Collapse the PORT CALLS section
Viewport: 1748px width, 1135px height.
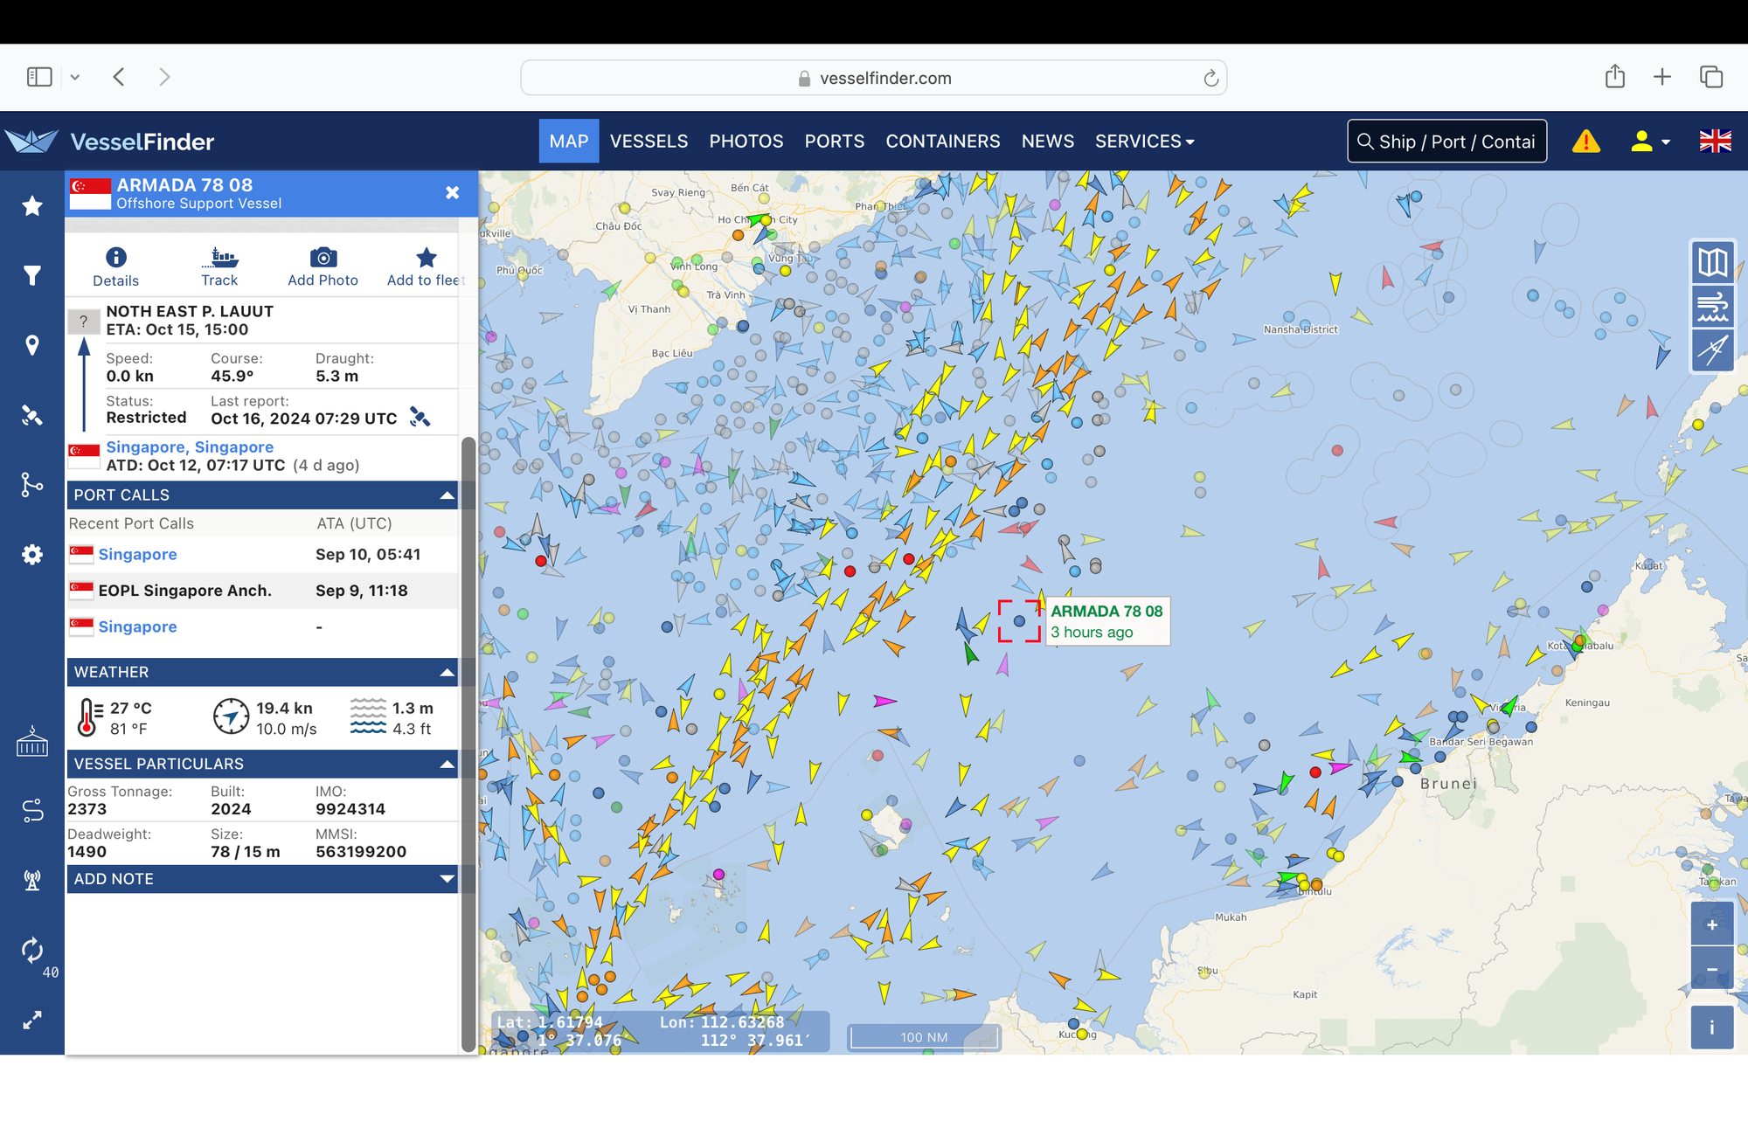click(447, 495)
